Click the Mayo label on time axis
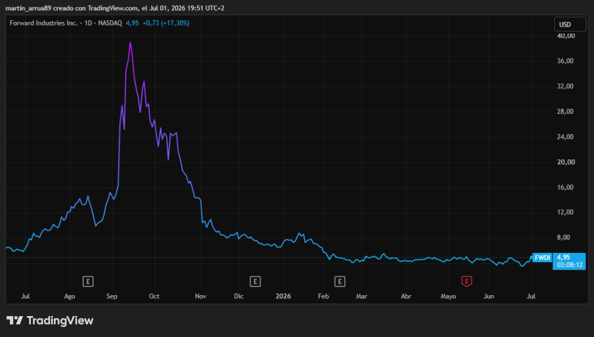The height and width of the screenshot is (337, 594). (x=448, y=296)
